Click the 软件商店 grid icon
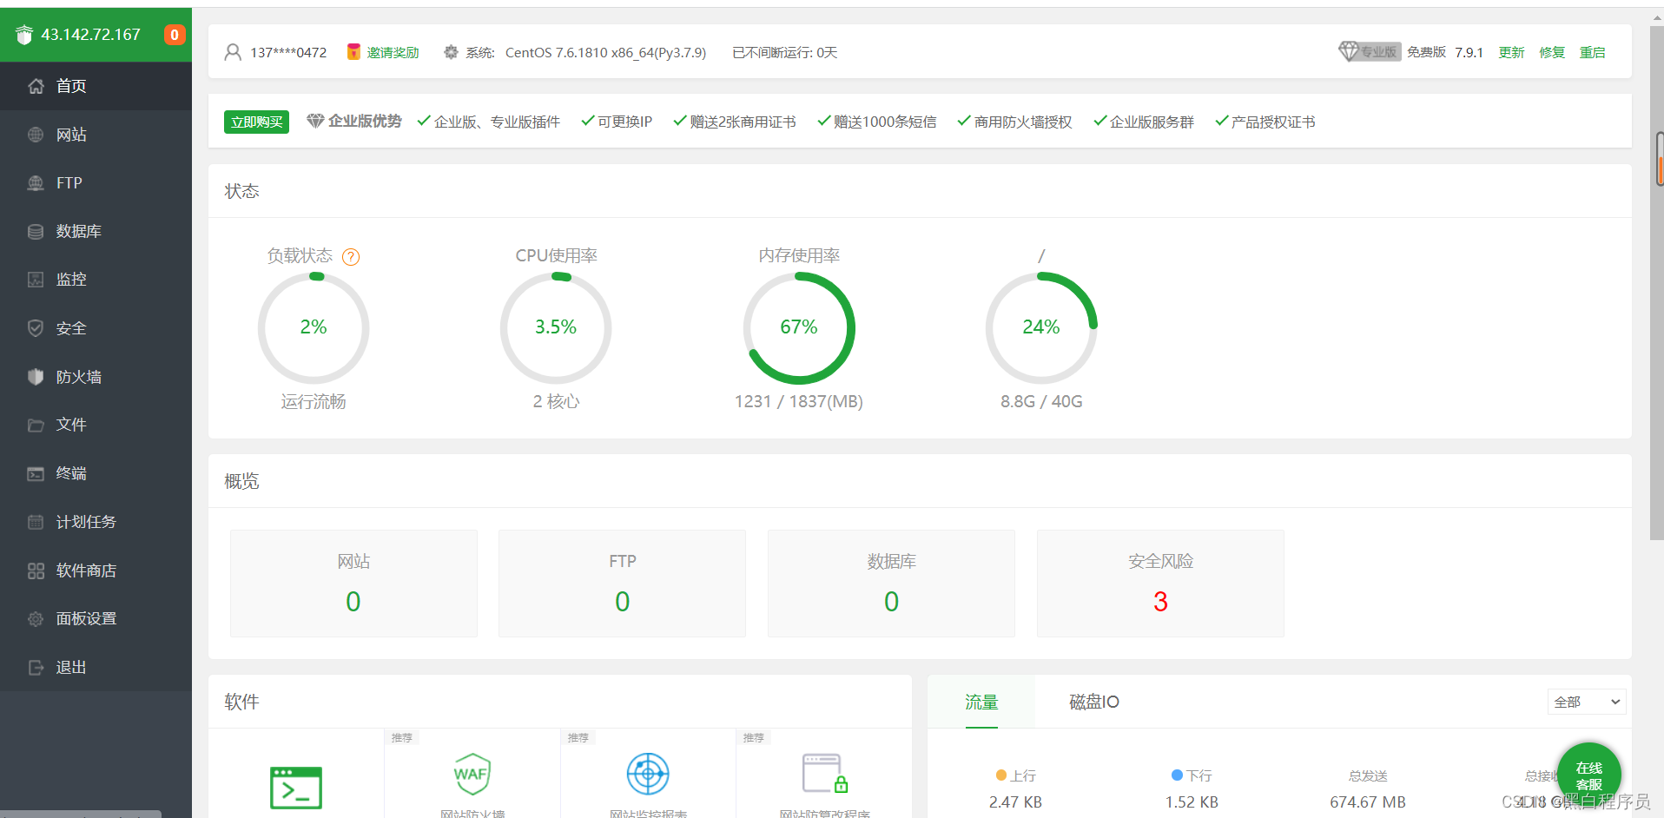 point(36,571)
